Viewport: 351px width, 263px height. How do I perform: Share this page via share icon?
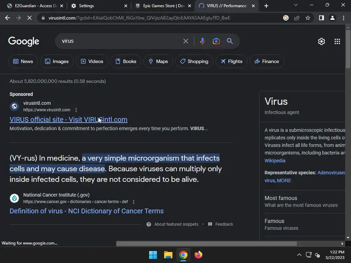[x=297, y=18]
